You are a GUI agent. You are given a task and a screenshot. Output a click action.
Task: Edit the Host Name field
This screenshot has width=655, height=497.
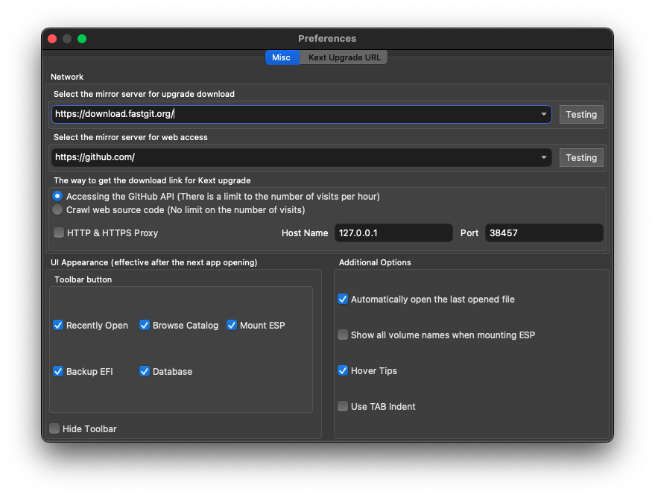click(x=393, y=233)
